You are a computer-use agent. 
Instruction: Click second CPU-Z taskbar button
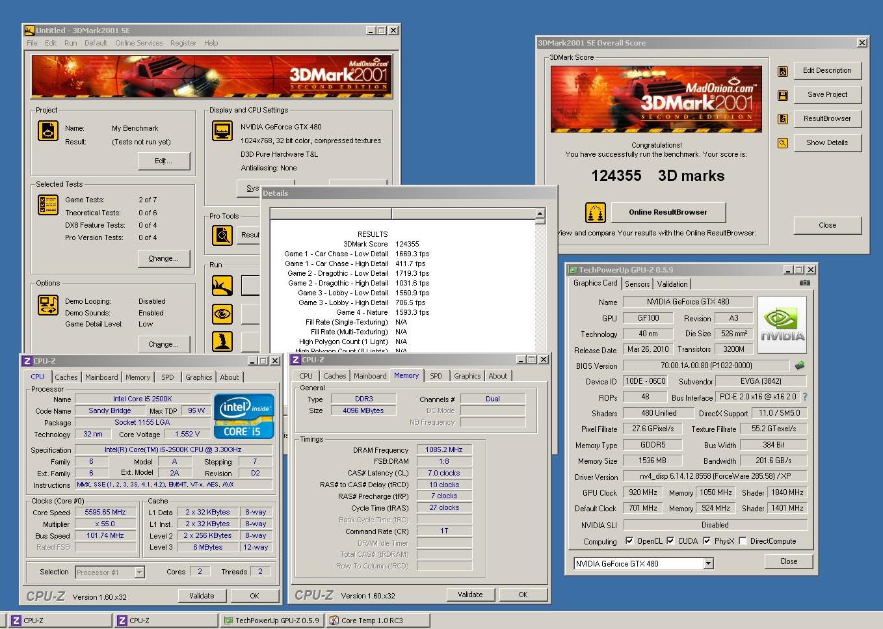pyautogui.click(x=166, y=621)
